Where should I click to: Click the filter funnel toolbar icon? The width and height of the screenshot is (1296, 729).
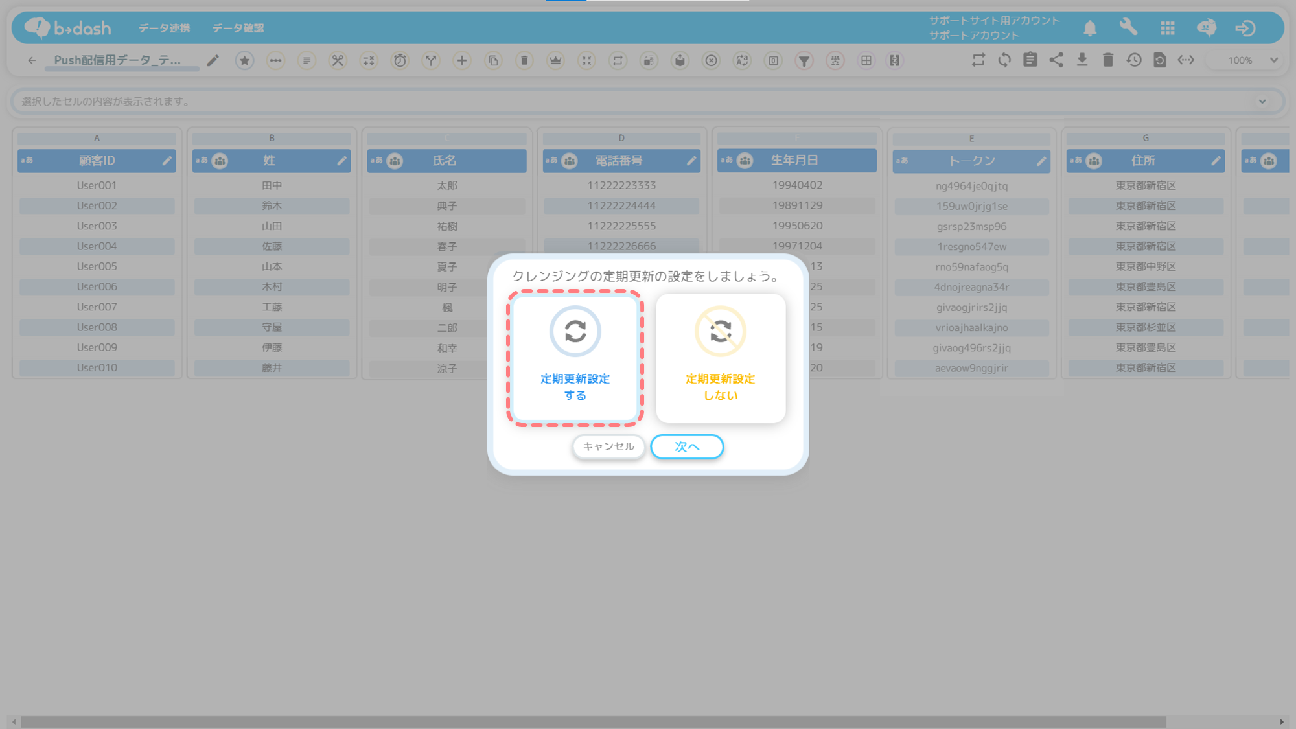pos(804,61)
